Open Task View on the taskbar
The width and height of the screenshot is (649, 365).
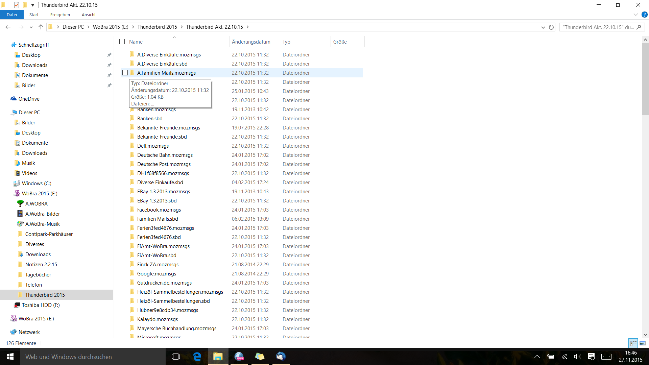(x=175, y=357)
